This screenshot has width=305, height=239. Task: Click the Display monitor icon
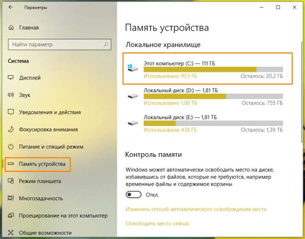pos(11,77)
